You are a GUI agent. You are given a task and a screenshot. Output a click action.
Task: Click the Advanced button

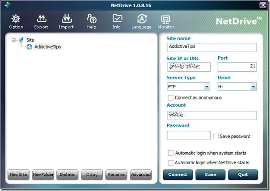141,174
